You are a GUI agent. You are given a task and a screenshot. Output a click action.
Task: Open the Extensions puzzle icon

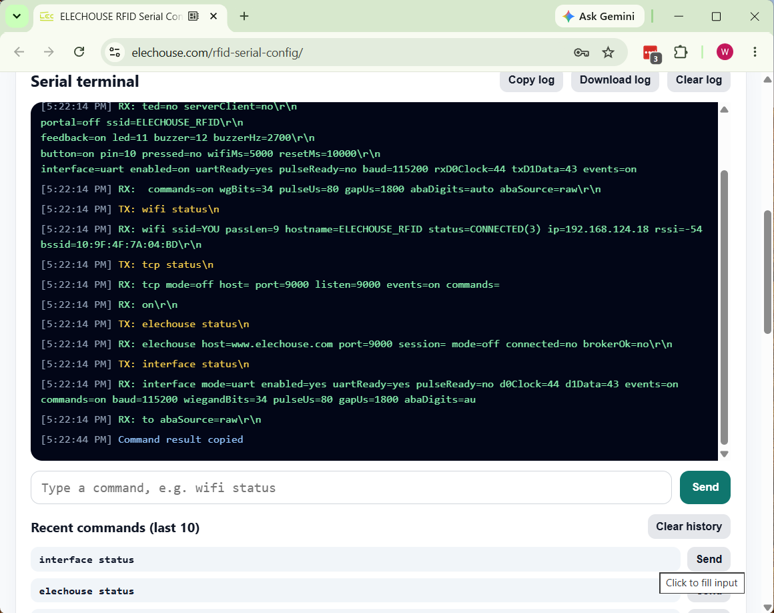click(680, 52)
